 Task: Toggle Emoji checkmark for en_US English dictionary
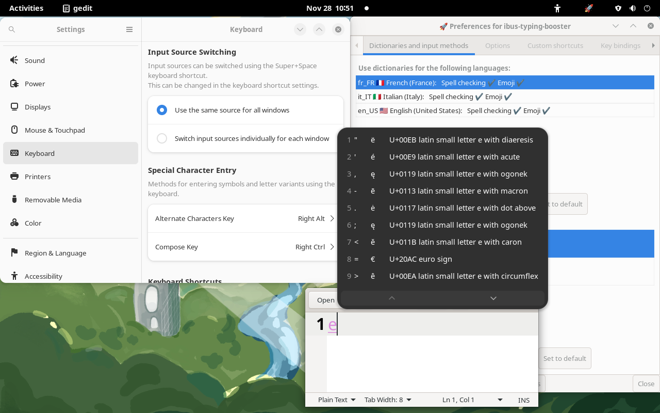(x=546, y=110)
